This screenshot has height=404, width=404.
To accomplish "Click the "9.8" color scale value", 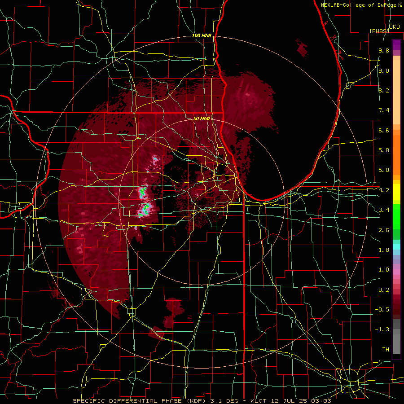I will pyautogui.click(x=384, y=50).
